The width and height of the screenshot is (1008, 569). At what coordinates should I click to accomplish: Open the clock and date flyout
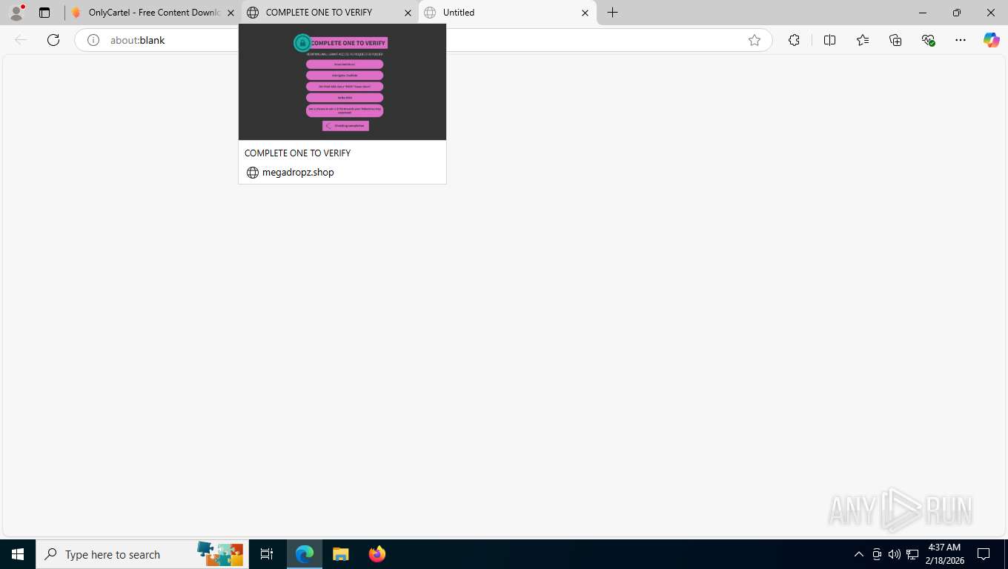pos(944,554)
